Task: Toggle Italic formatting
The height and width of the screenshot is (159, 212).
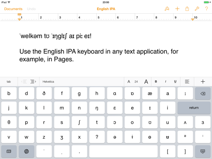Action: [166, 81]
